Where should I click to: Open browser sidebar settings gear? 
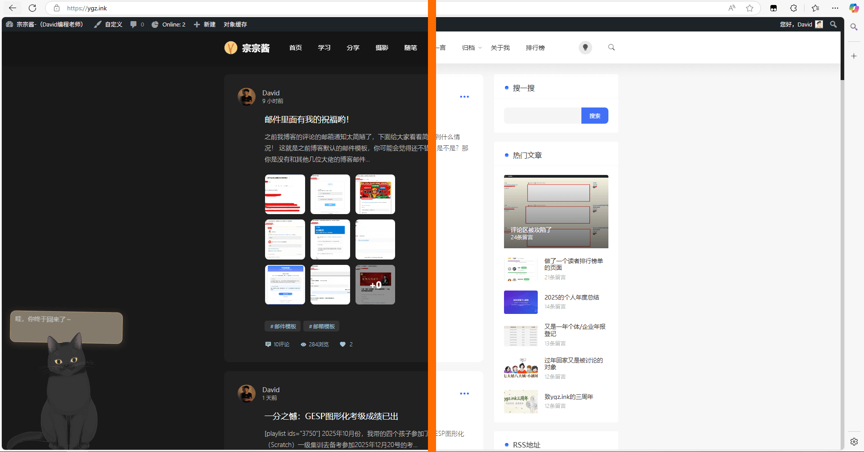click(x=854, y=442)
